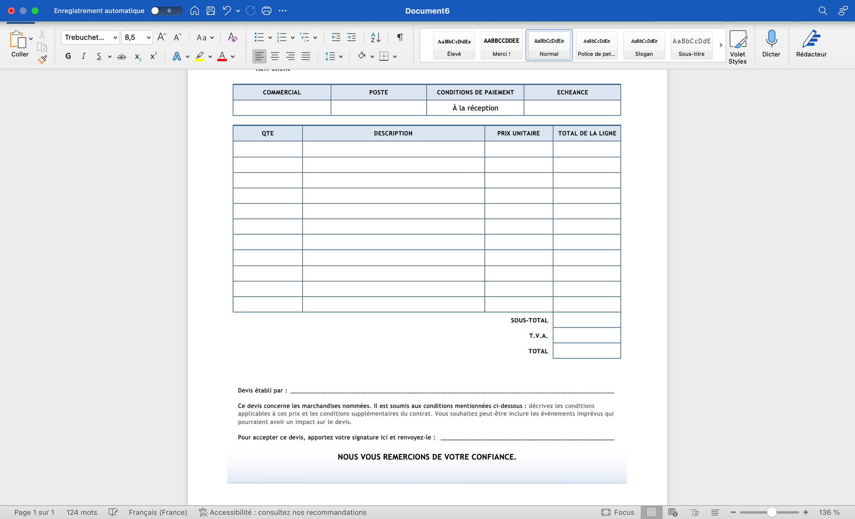Click the print icon in title bar
Image resolution: width=855 pixels, height=519 pixels.
click(266, 11)
